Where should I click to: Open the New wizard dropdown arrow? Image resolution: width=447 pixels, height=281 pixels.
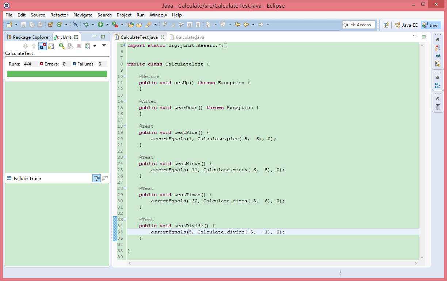pos(16,25)
